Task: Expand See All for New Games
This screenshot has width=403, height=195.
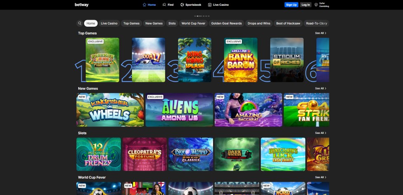Action: pos(321,88)
